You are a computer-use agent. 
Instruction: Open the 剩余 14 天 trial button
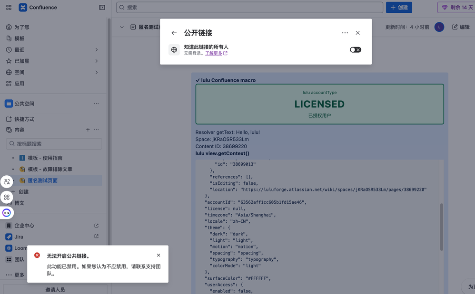point(457,8)
